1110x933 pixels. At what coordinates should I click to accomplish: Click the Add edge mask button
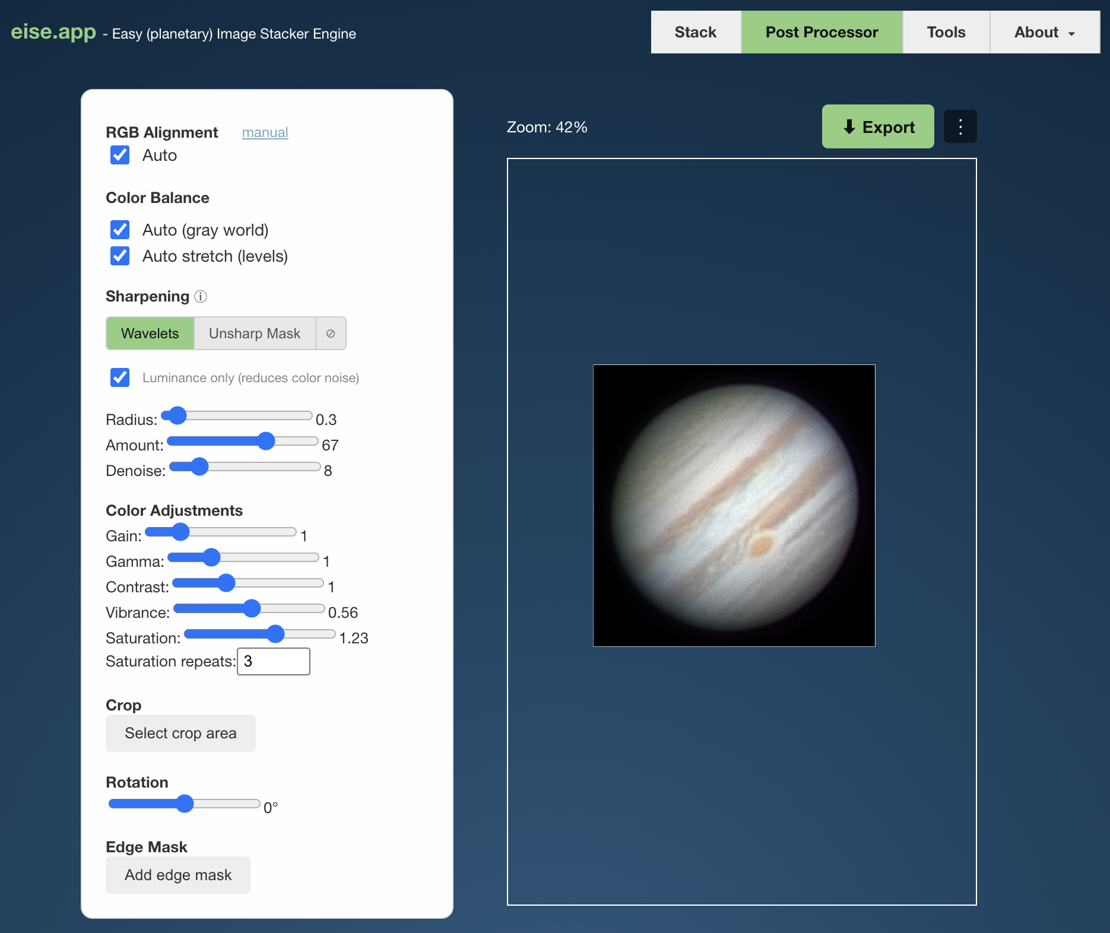[178, 875]
